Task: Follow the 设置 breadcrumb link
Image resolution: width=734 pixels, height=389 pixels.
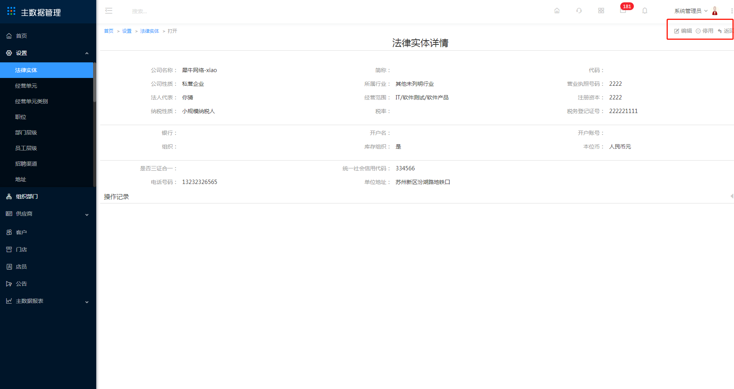Action: point(127,31)
